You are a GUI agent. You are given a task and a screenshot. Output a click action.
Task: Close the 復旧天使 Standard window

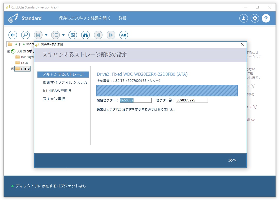click(269, 7)
